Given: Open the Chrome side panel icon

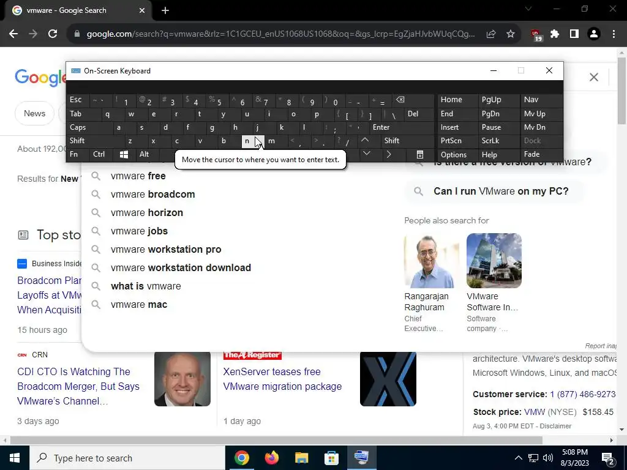Looking at the screenshot, I should point(574,34).
